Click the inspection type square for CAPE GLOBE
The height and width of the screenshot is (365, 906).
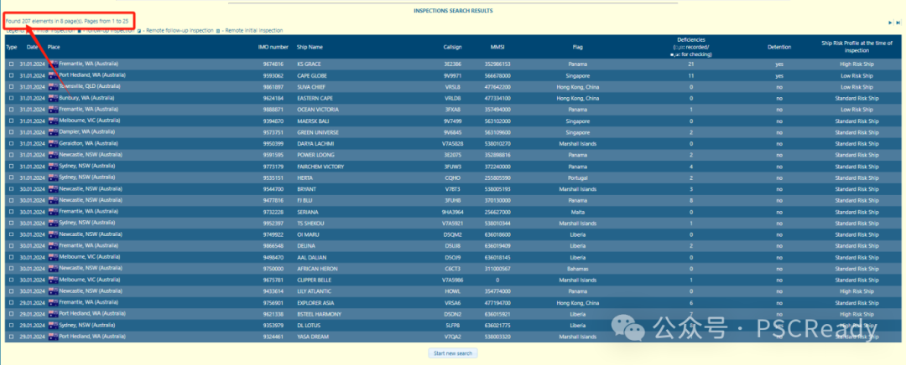click(11, 75)
